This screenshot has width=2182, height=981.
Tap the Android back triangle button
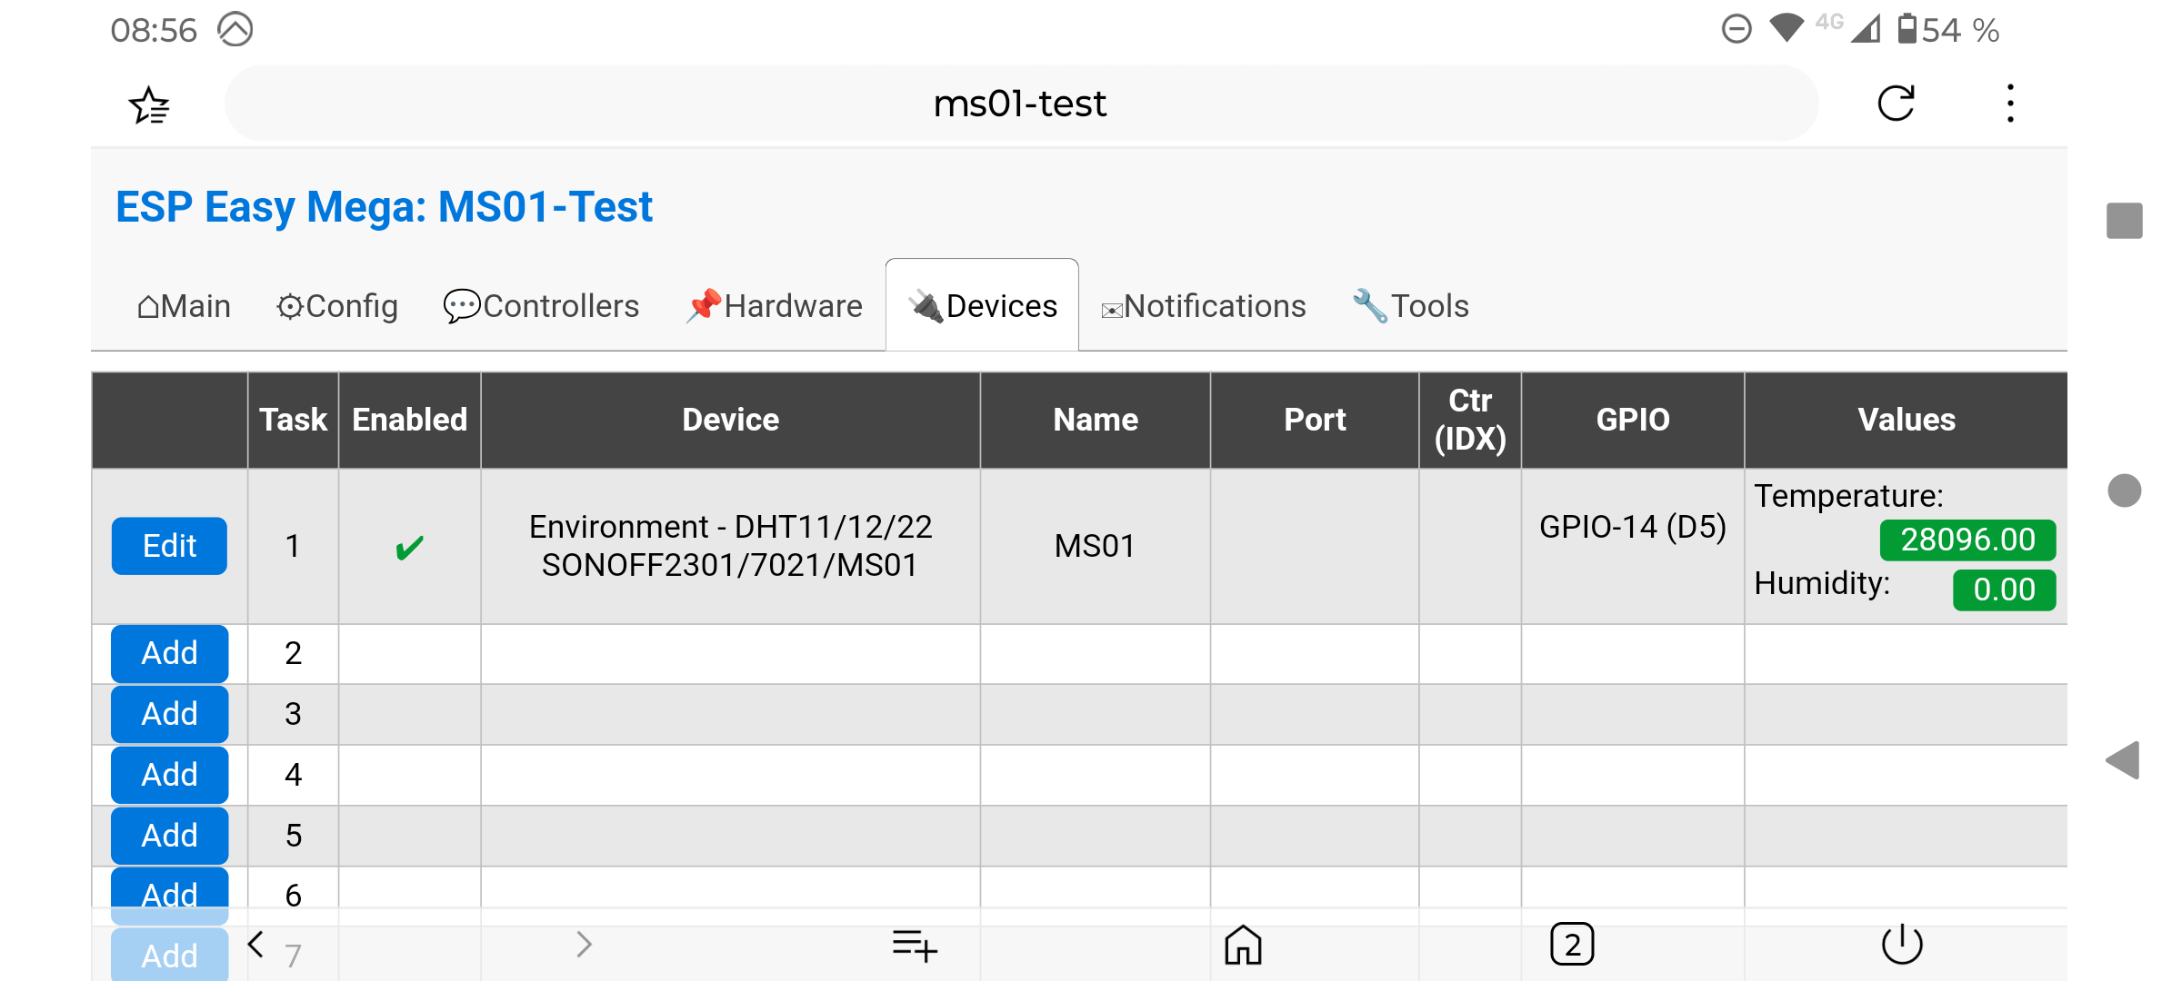point(2123,760)
